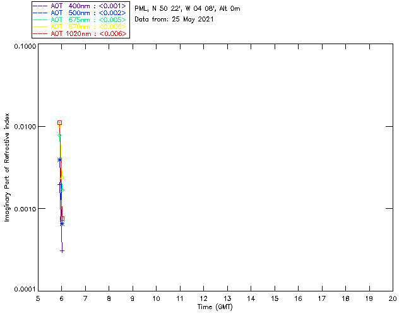Click the AOT 675nm legend entry
404x323 pixels.
[x=80, y=20]
